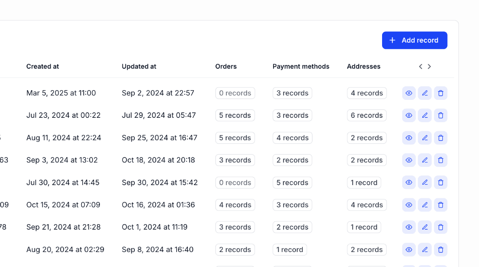Show next columns with right chevron
This screenshot has width=479, height=267.
coord(429,67)
